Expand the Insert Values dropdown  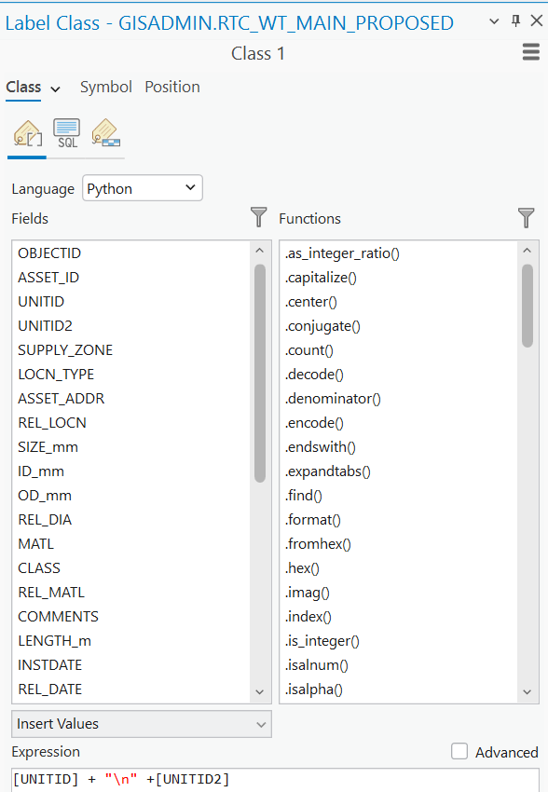pos(142,724)
